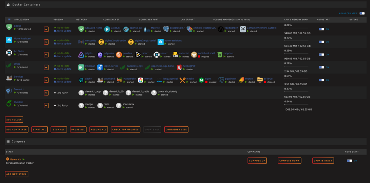The image size is (370, 183).
Task: Open the postgresql17 elephant icon
Action: pos(166,29)
